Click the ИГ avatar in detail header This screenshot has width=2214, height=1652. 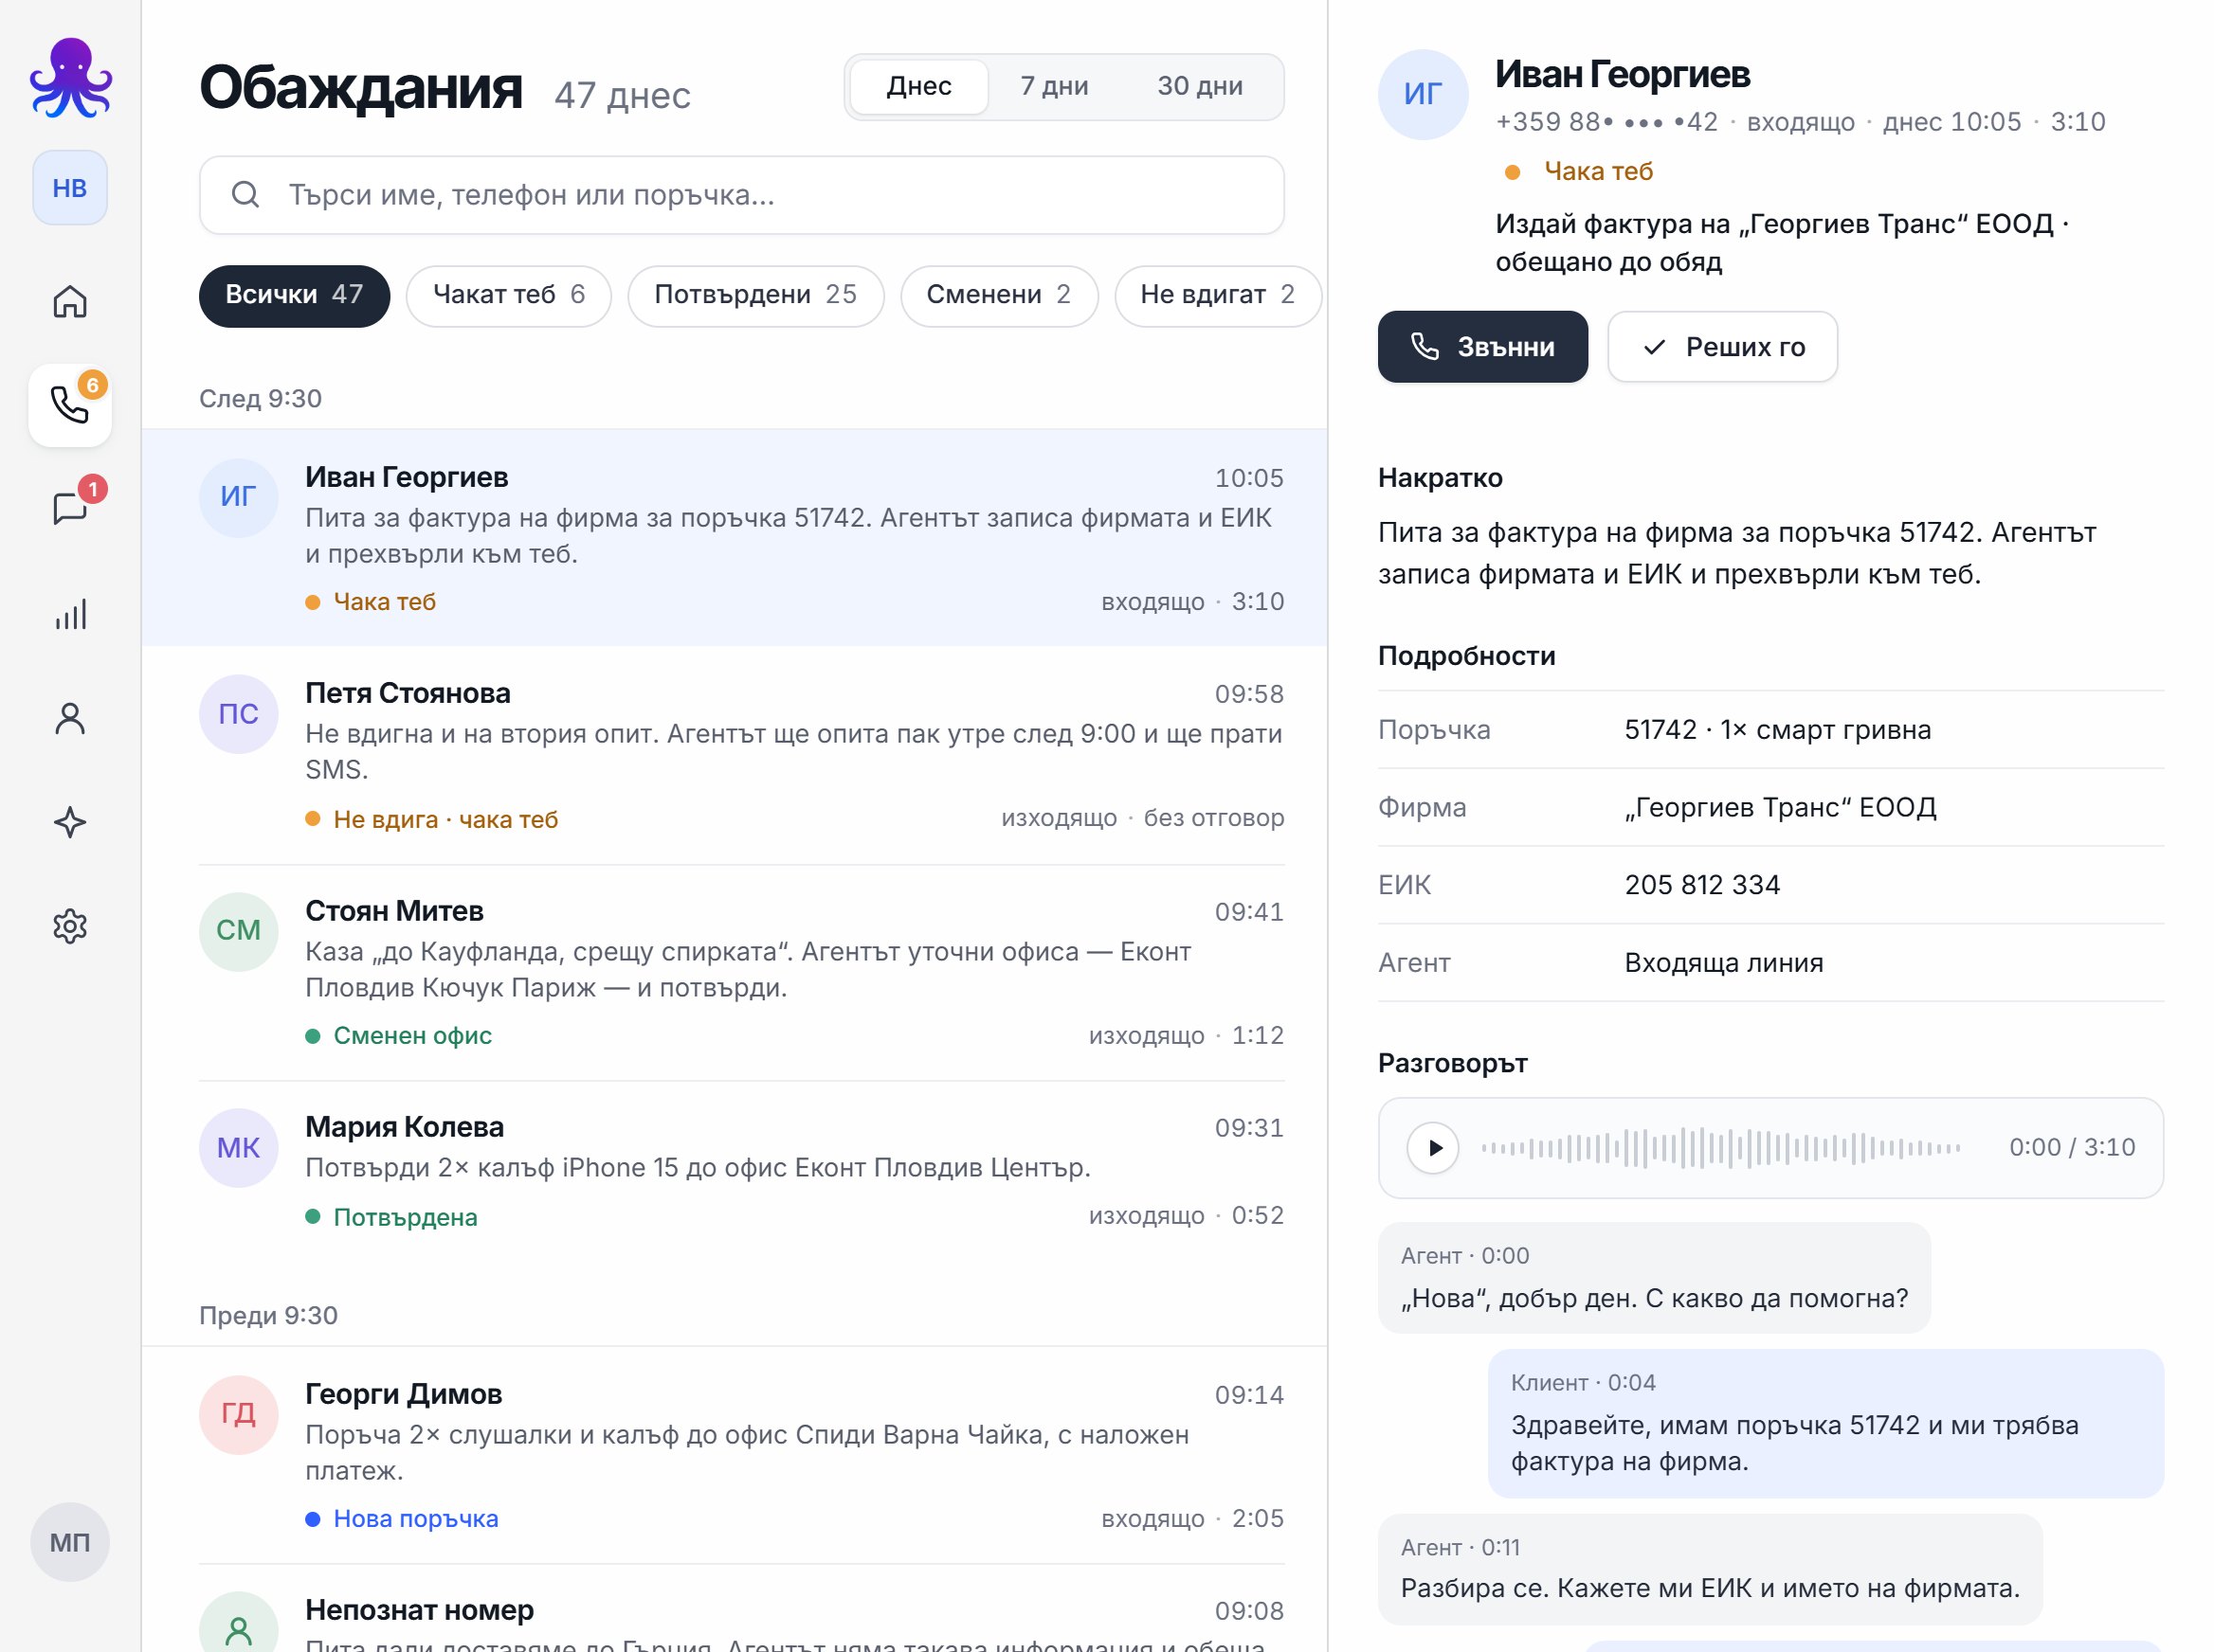click(1423, 94)
